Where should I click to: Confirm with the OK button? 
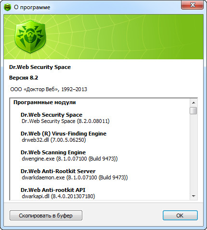pos(180,216)
